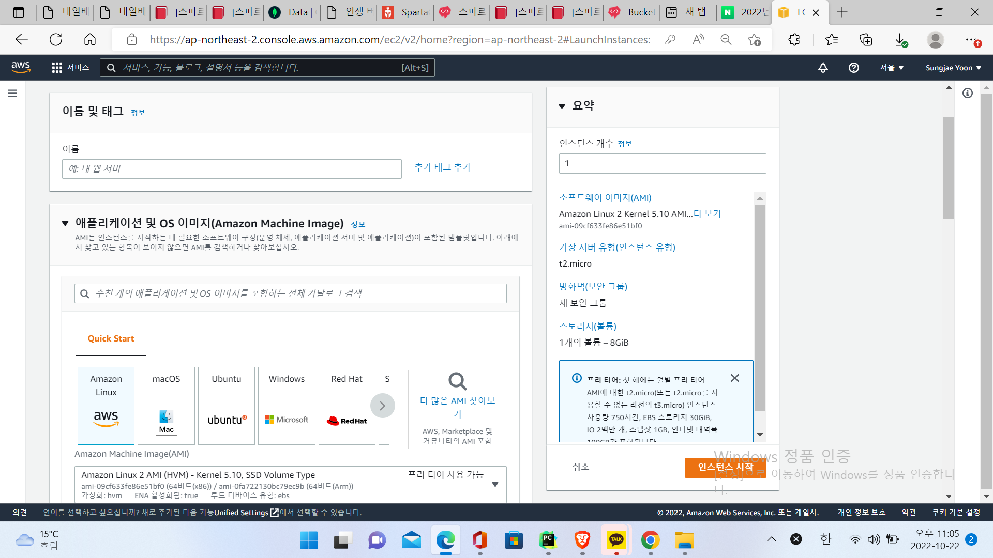Screen dimensions: 993x558
Task: Click the free tier info circle icon
Action: pos(577,378)
